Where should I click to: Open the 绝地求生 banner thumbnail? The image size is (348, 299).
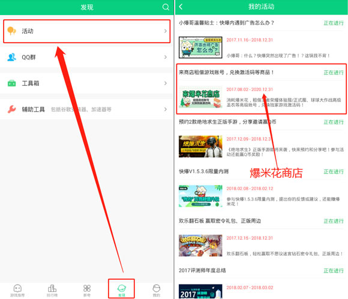(200, 146)
